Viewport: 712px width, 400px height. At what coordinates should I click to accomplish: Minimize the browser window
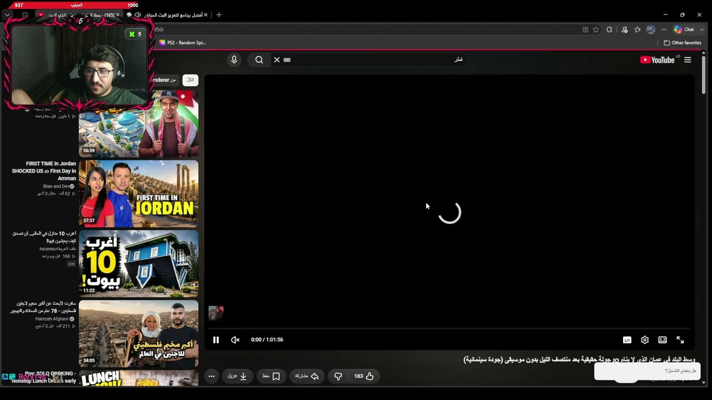click(x=665, y=14)
